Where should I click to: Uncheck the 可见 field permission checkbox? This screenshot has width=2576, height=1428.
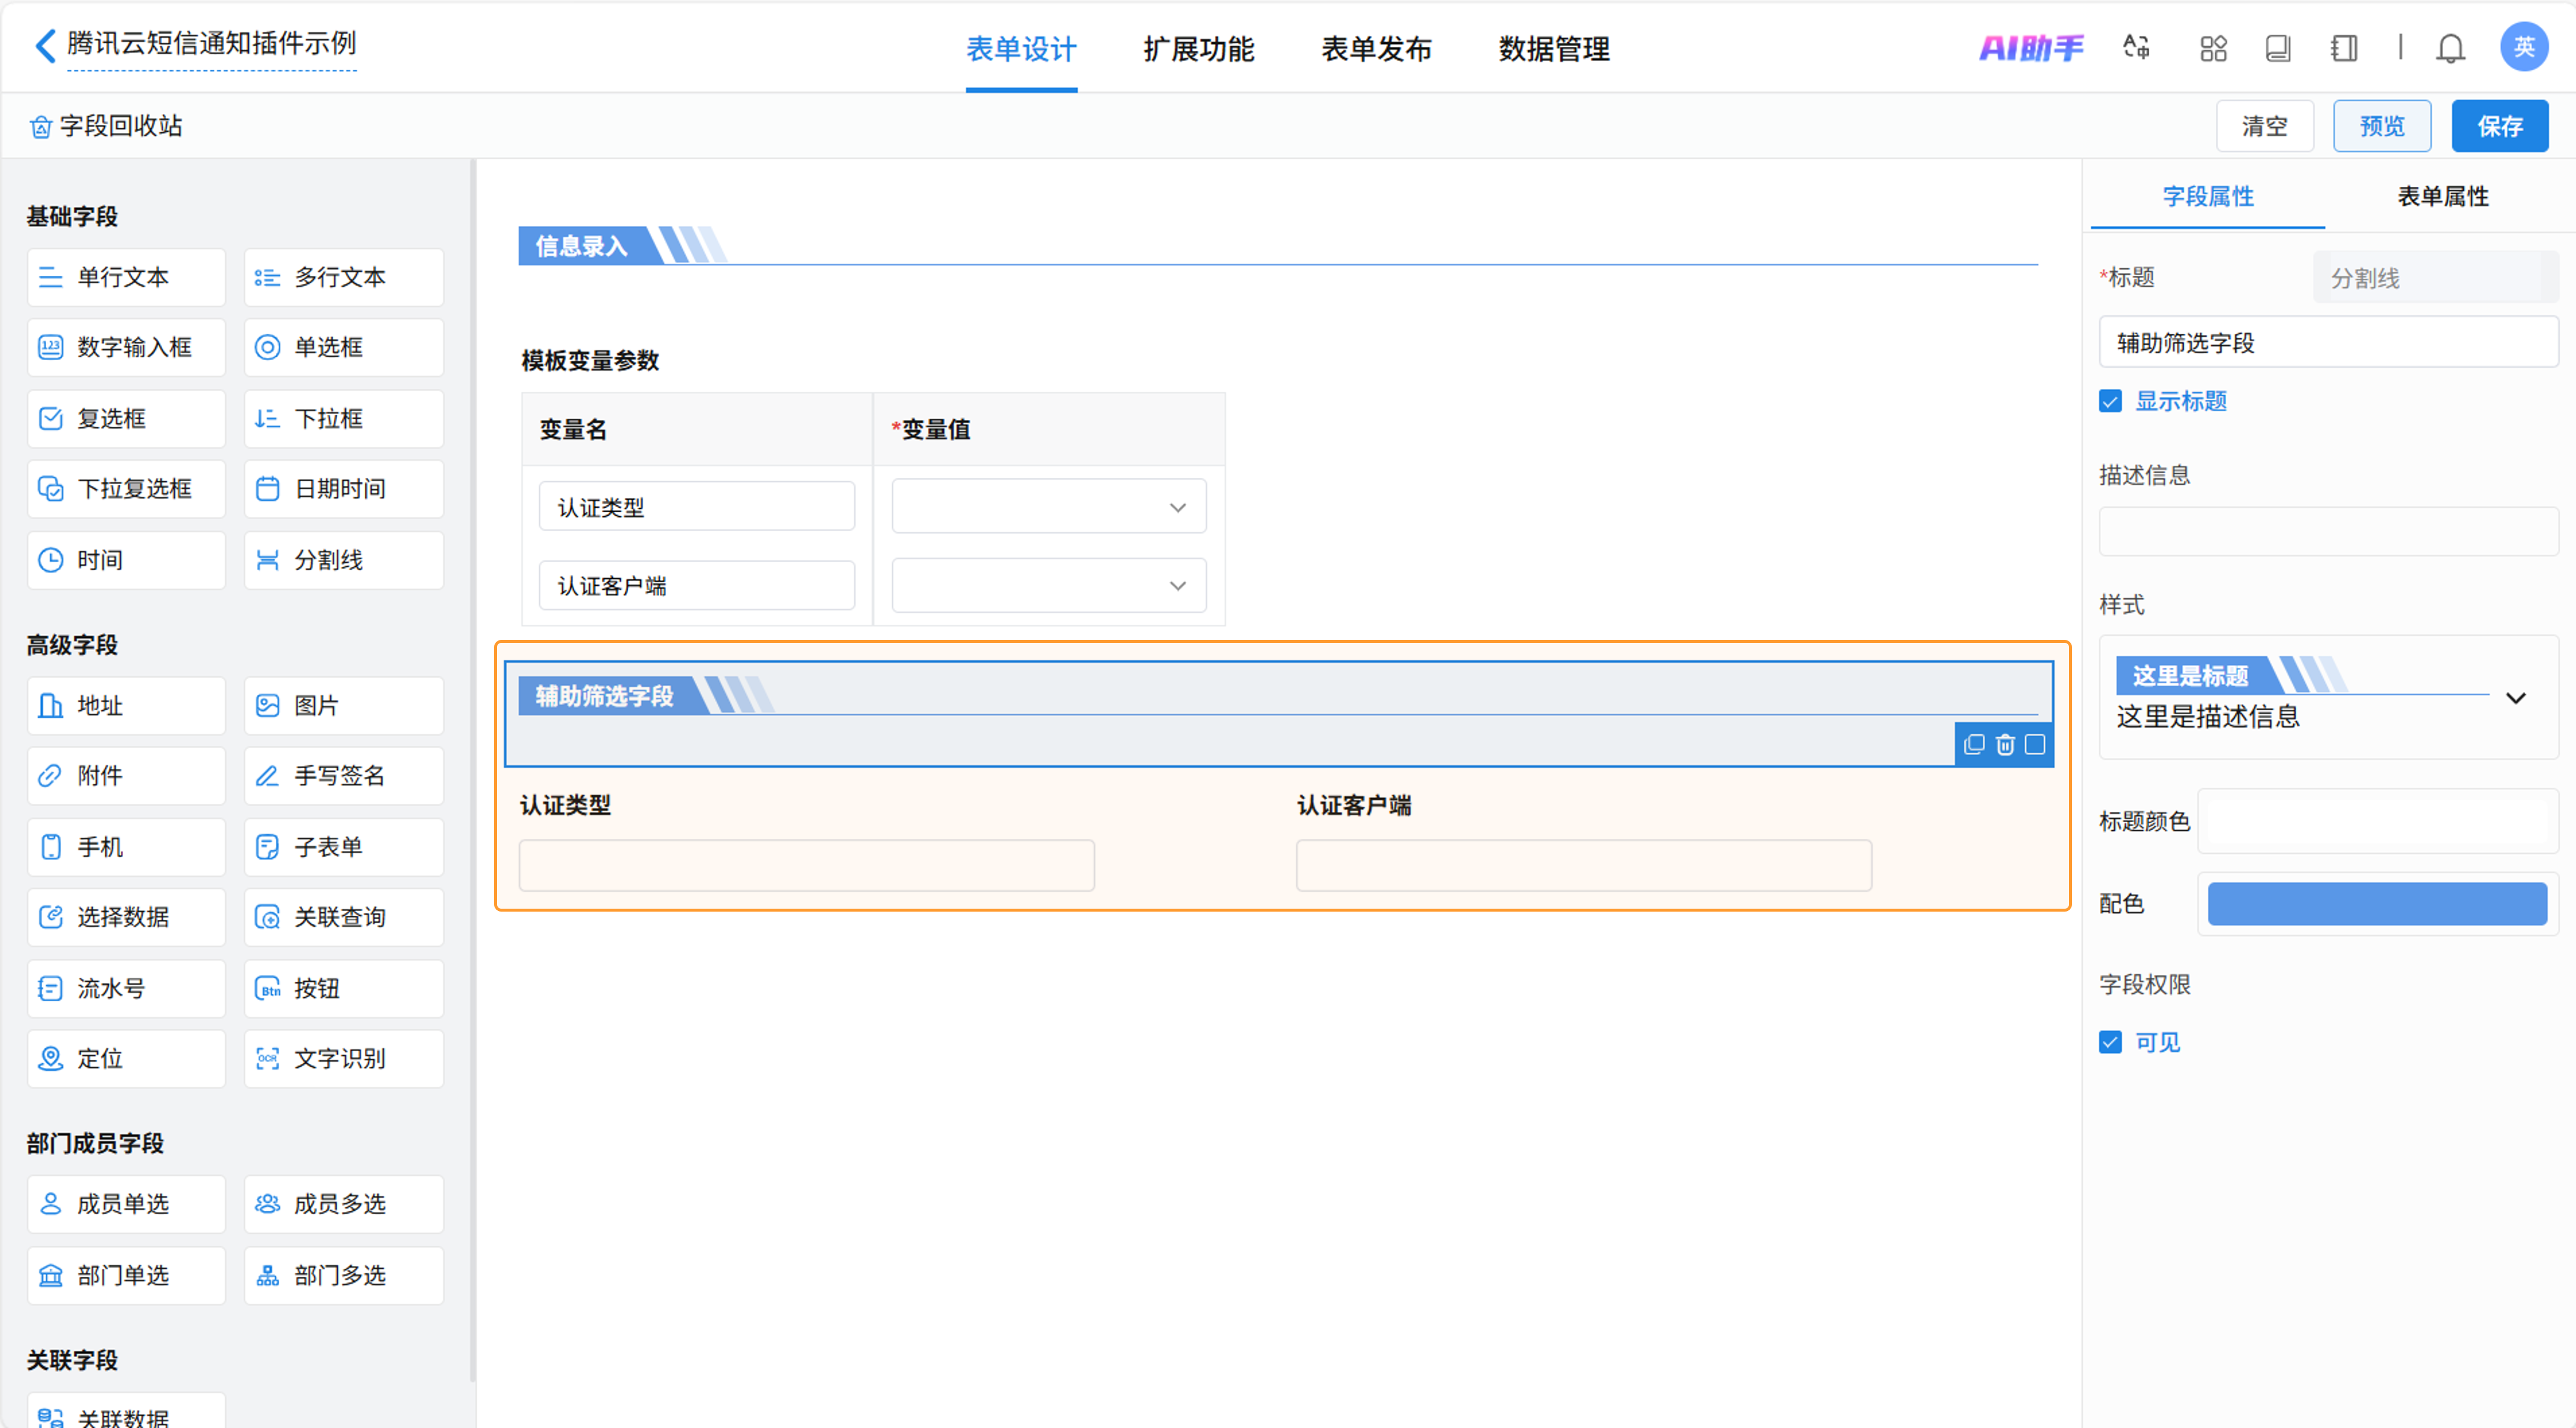tap(2110, 1042)
